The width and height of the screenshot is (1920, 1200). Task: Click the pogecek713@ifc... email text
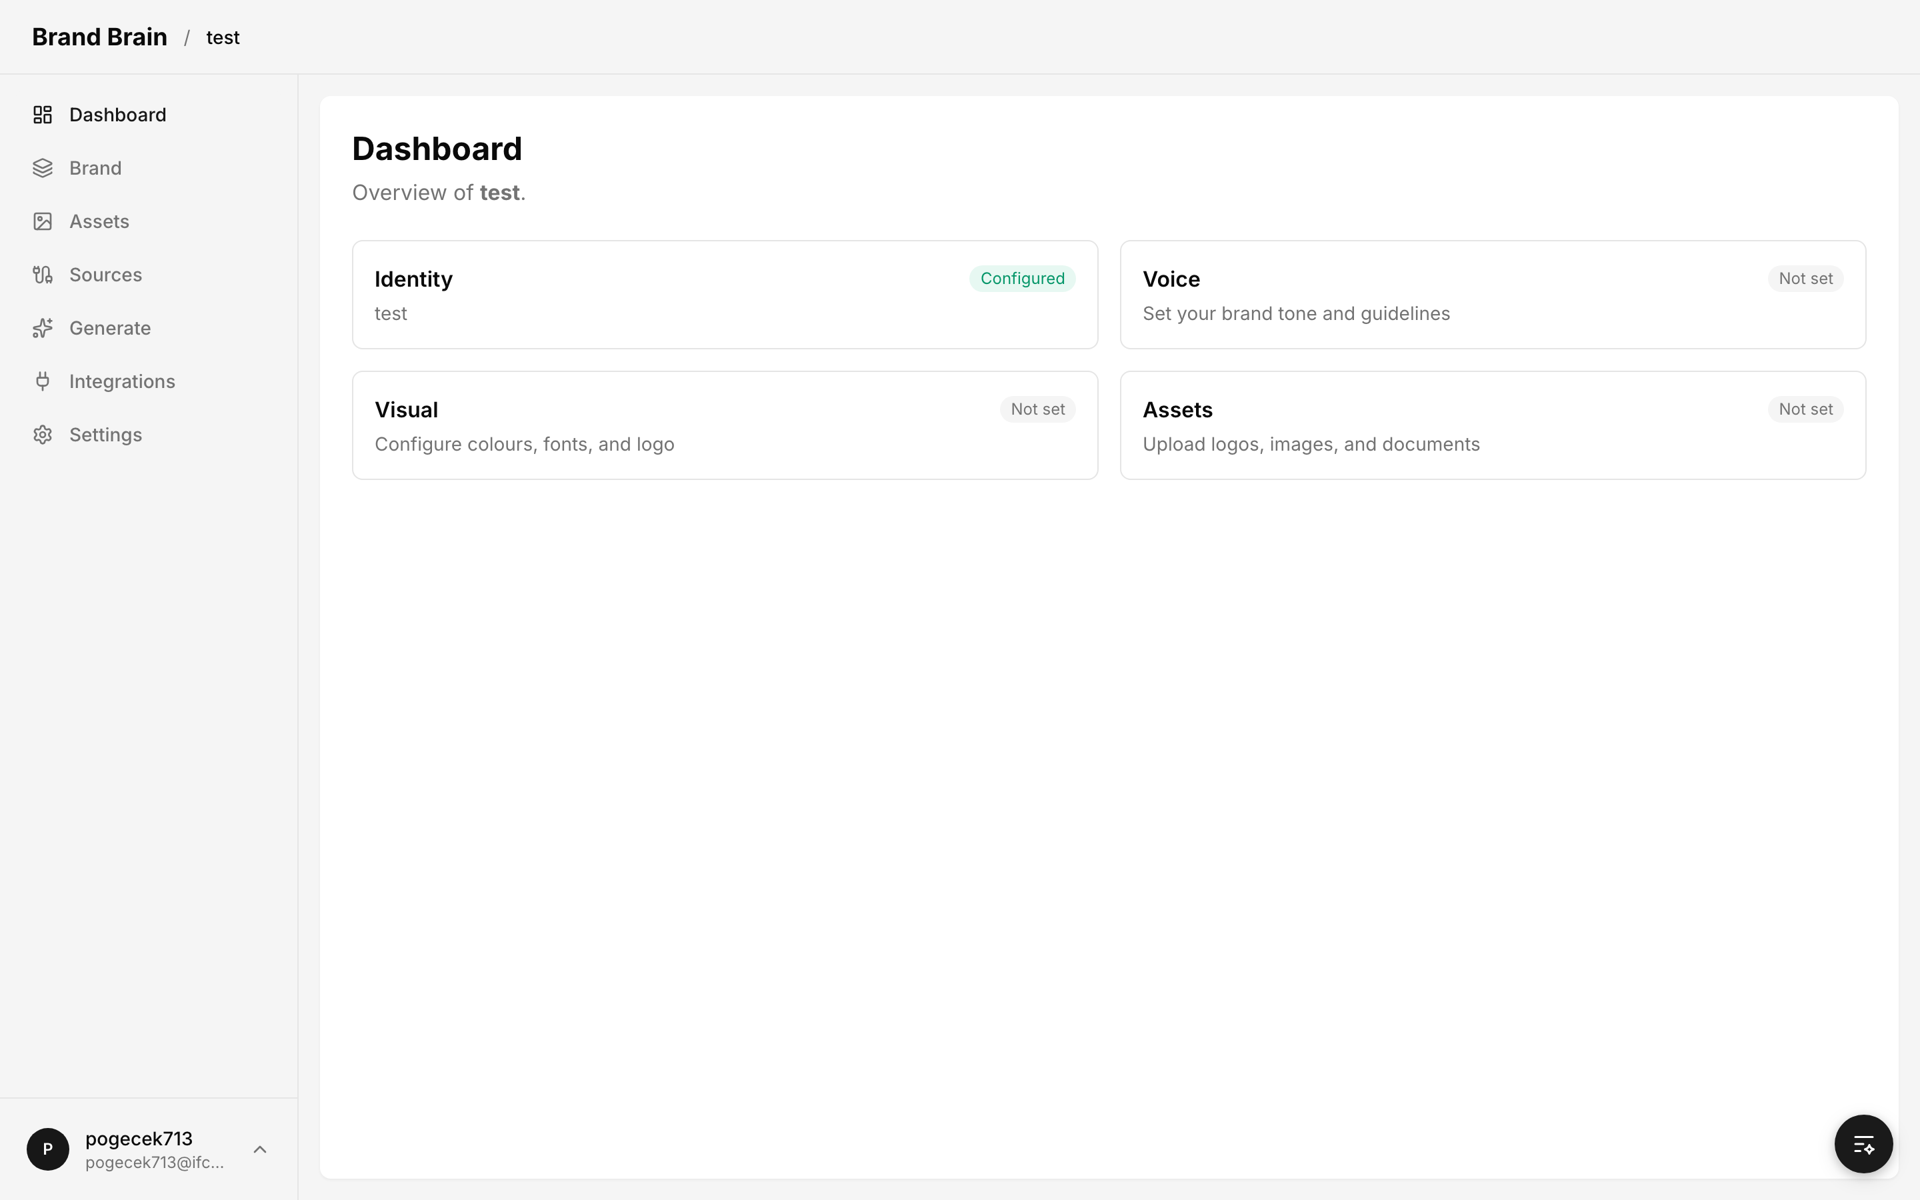tap(155, 1163)
